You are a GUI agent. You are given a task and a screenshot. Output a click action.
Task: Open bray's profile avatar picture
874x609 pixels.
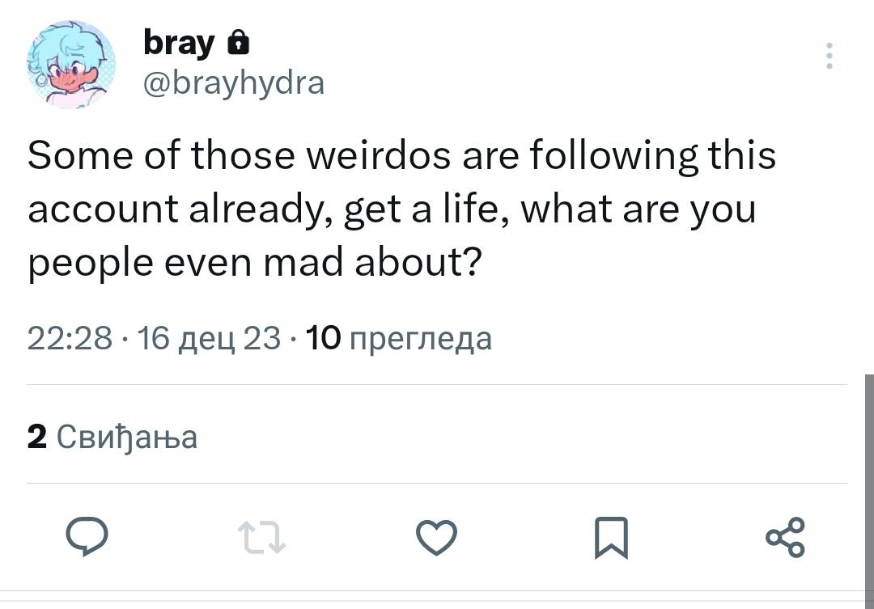point(71,65)
